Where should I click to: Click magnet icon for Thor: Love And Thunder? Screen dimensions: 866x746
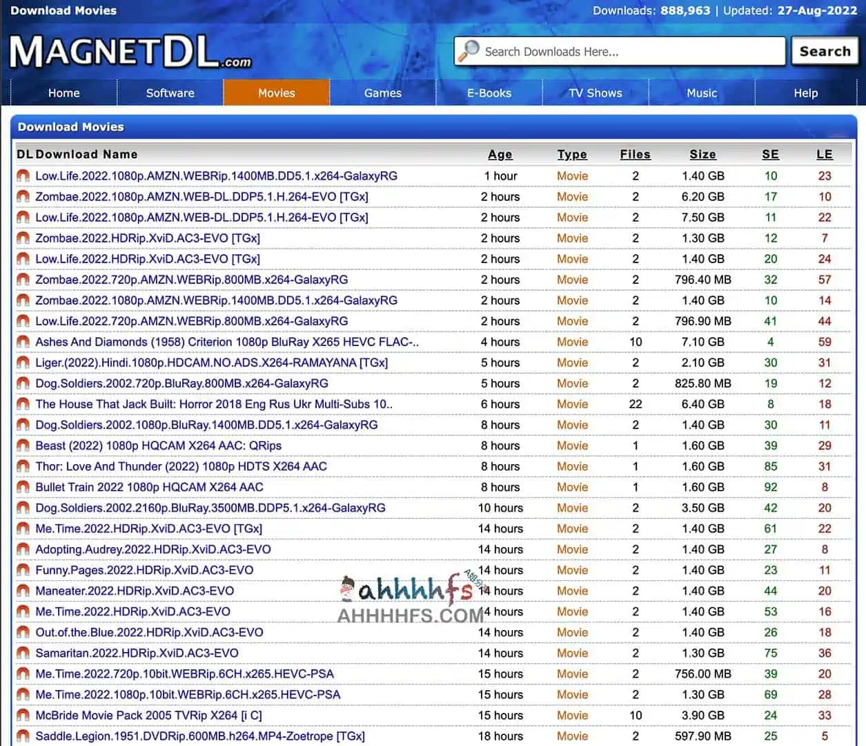click(23, 466)
